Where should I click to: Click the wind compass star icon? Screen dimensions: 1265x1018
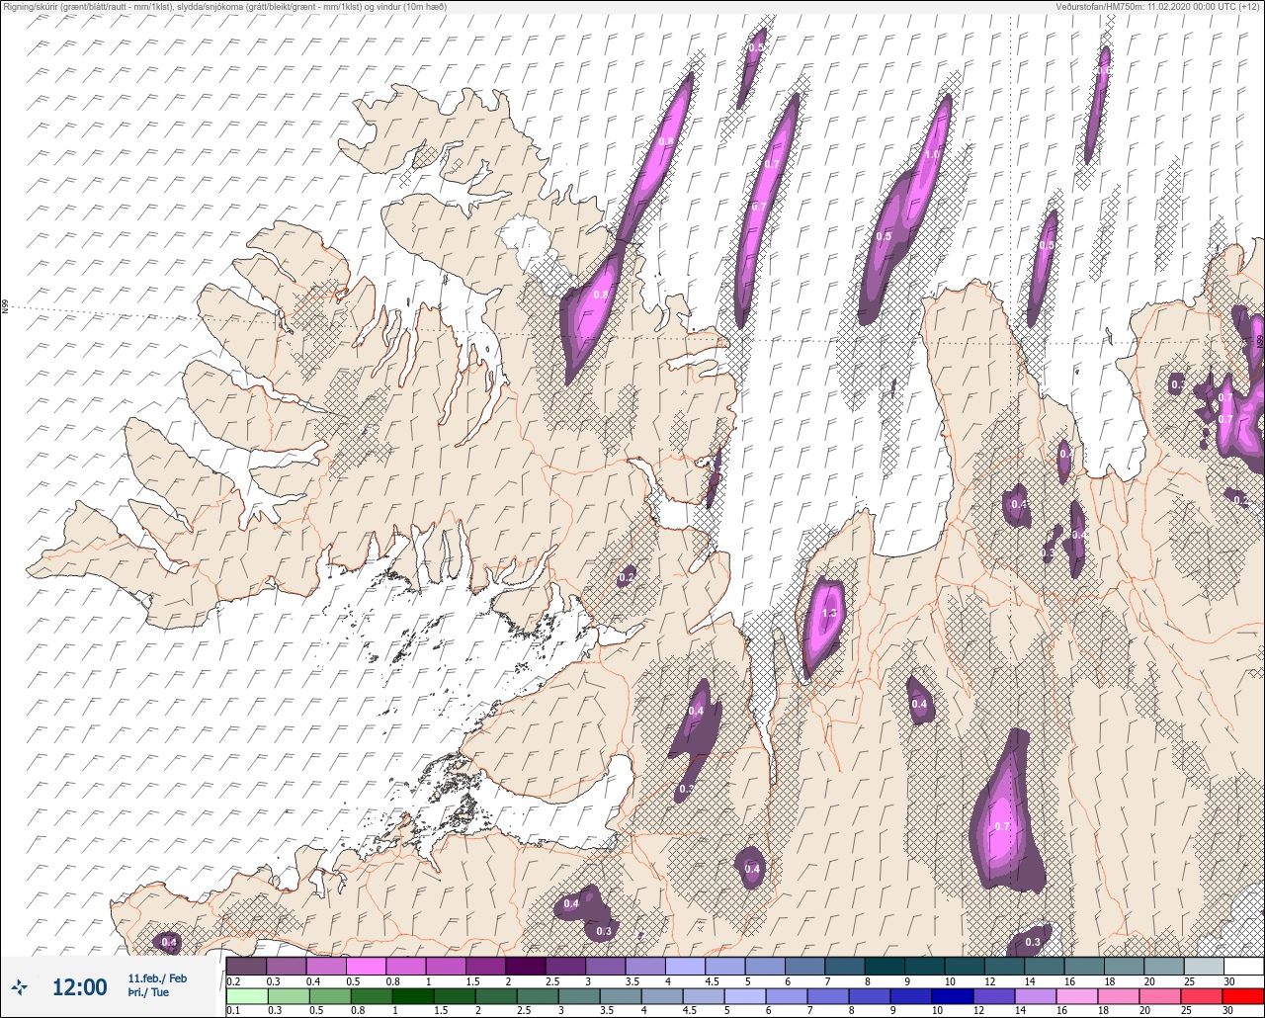(20, 986)
